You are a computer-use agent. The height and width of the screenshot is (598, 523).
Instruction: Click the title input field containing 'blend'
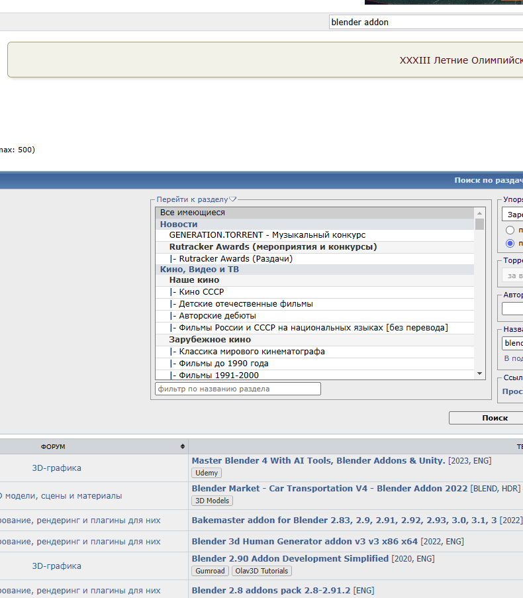click(x=512, y=343)
